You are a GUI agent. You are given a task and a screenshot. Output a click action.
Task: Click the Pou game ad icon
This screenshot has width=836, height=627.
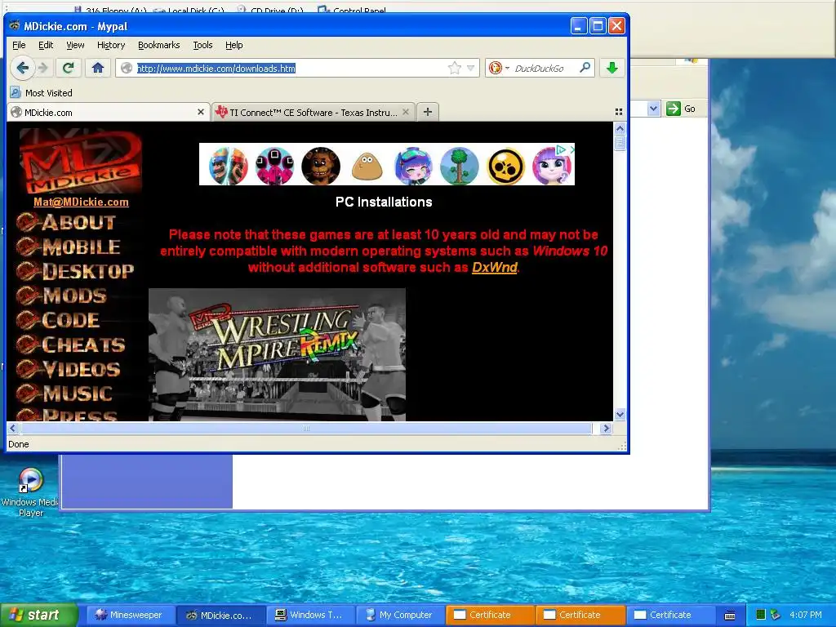(367, 166)
